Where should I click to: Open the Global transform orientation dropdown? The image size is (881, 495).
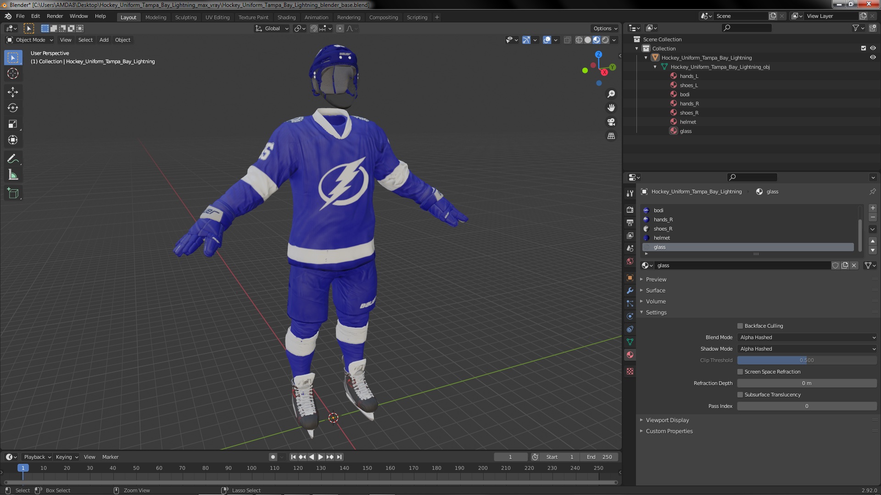[272, 28]
